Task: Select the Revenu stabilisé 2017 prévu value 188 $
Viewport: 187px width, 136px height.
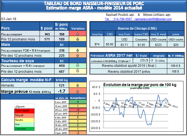Action: coord(174,71)
